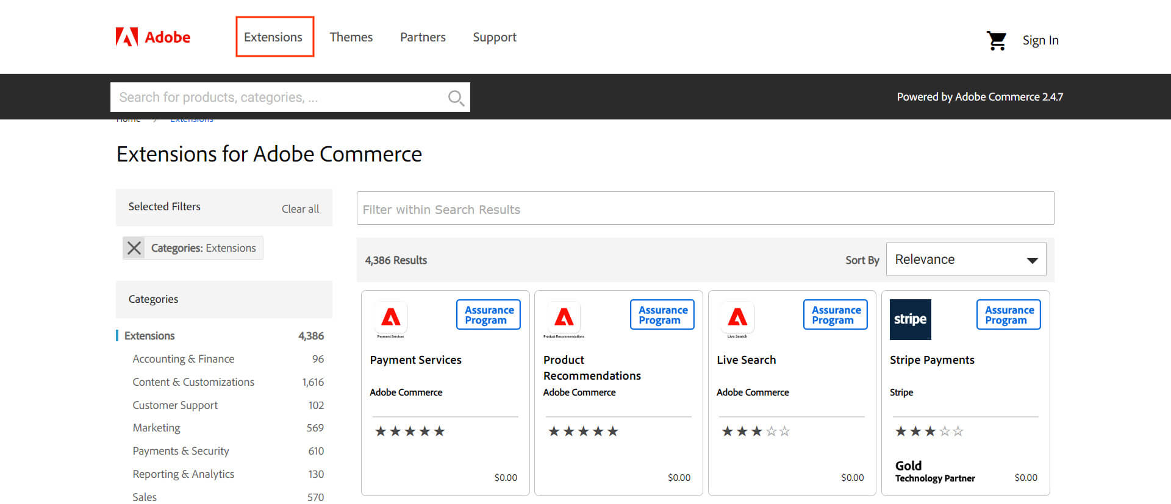
Task: Click the search magnifier icon
Action: [456, 98]
